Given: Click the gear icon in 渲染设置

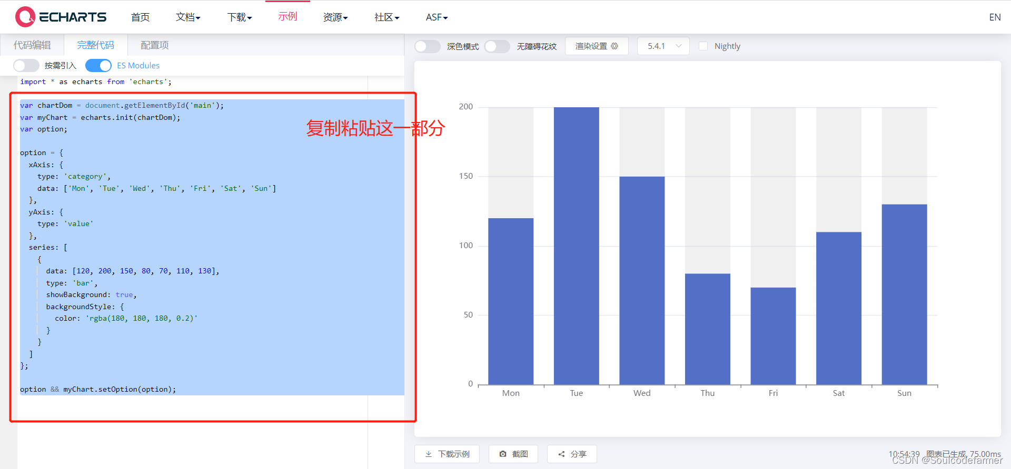Looking at the screenshot, I should [x=614, y=46].
